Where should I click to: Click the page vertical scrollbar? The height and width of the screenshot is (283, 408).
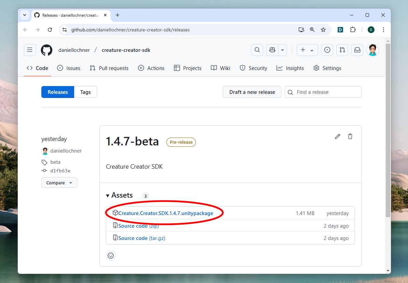388,130
